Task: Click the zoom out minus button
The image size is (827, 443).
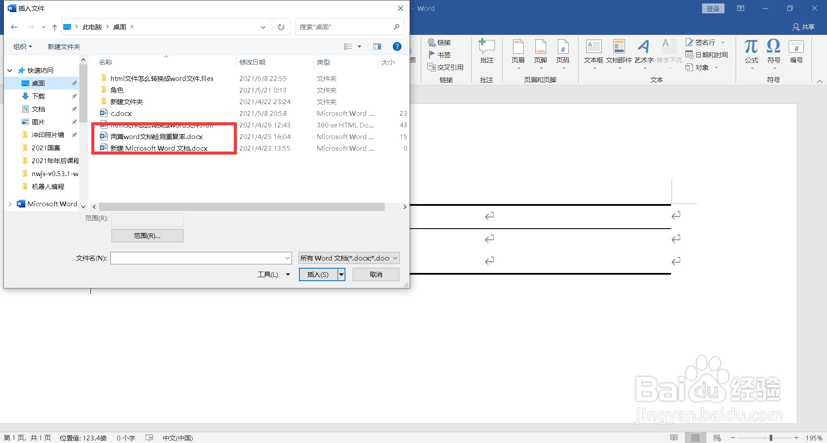Action: point(733,438)
